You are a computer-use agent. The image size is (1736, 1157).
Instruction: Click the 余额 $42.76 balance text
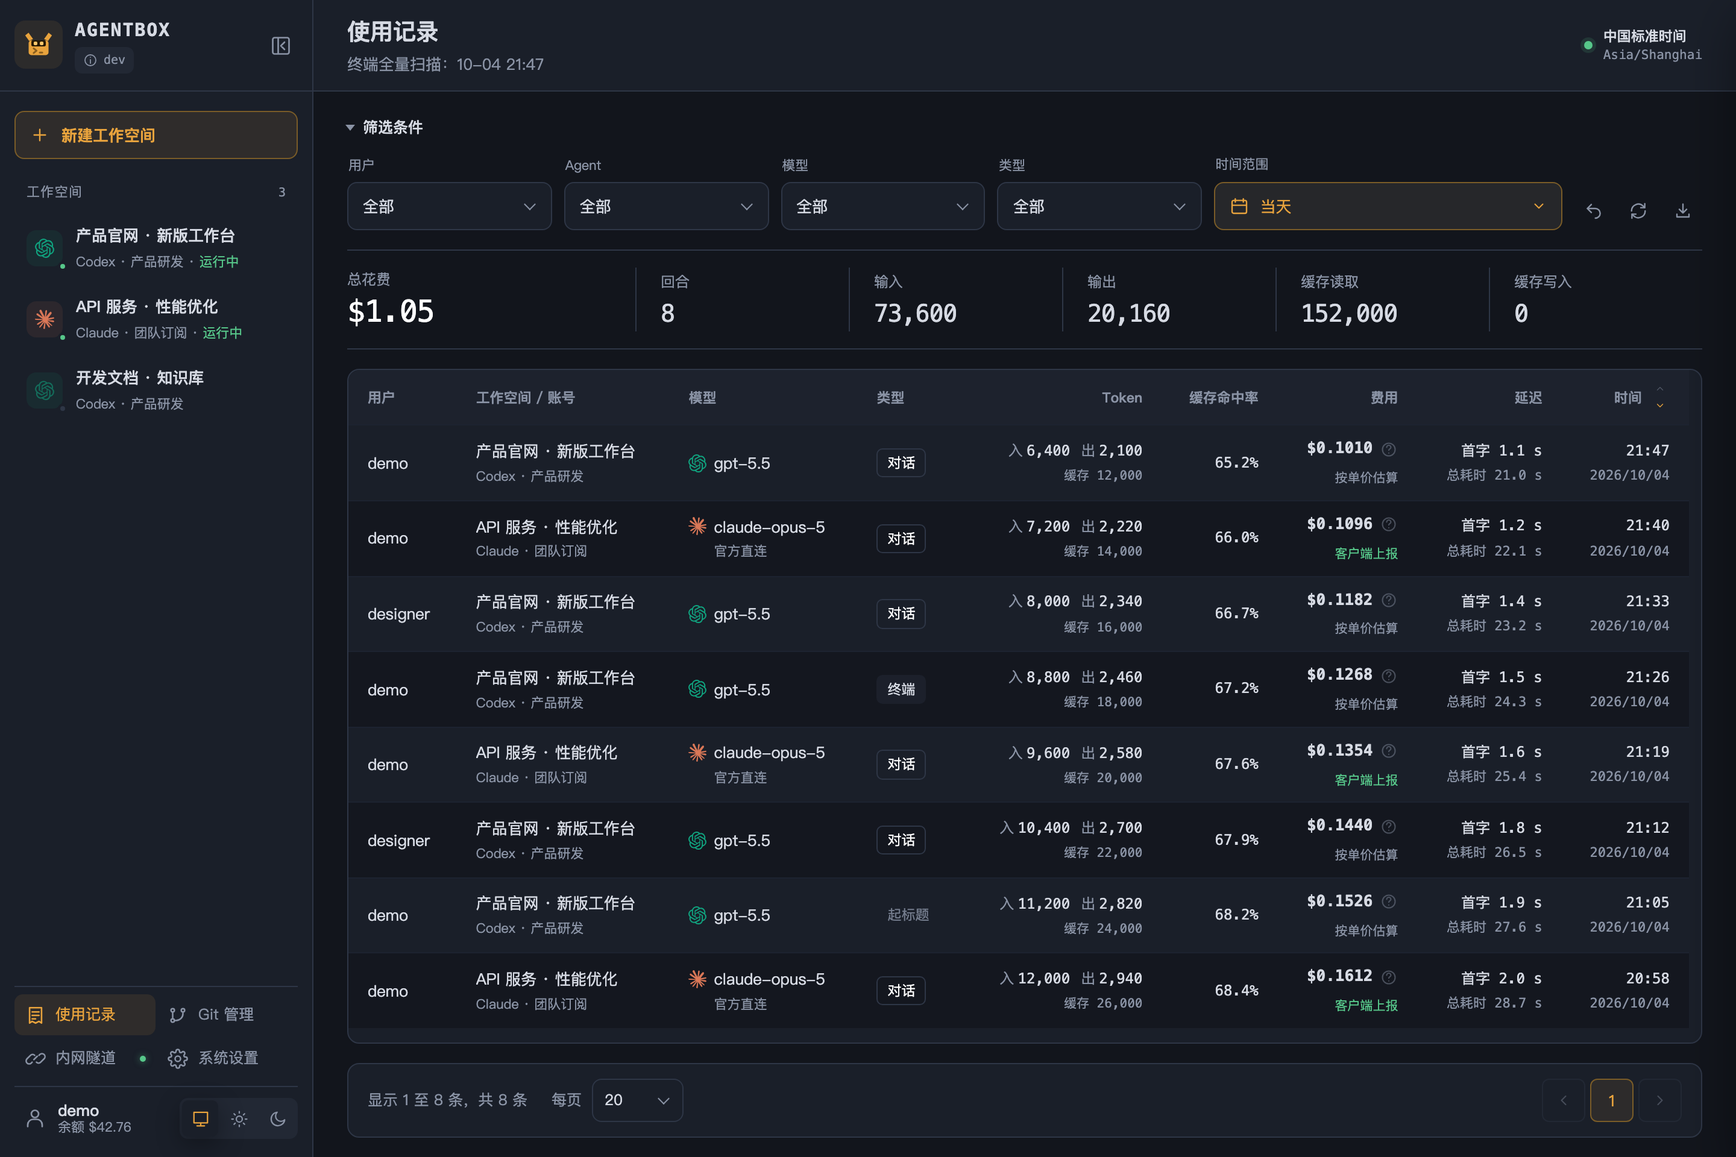tap(95, 1127)
